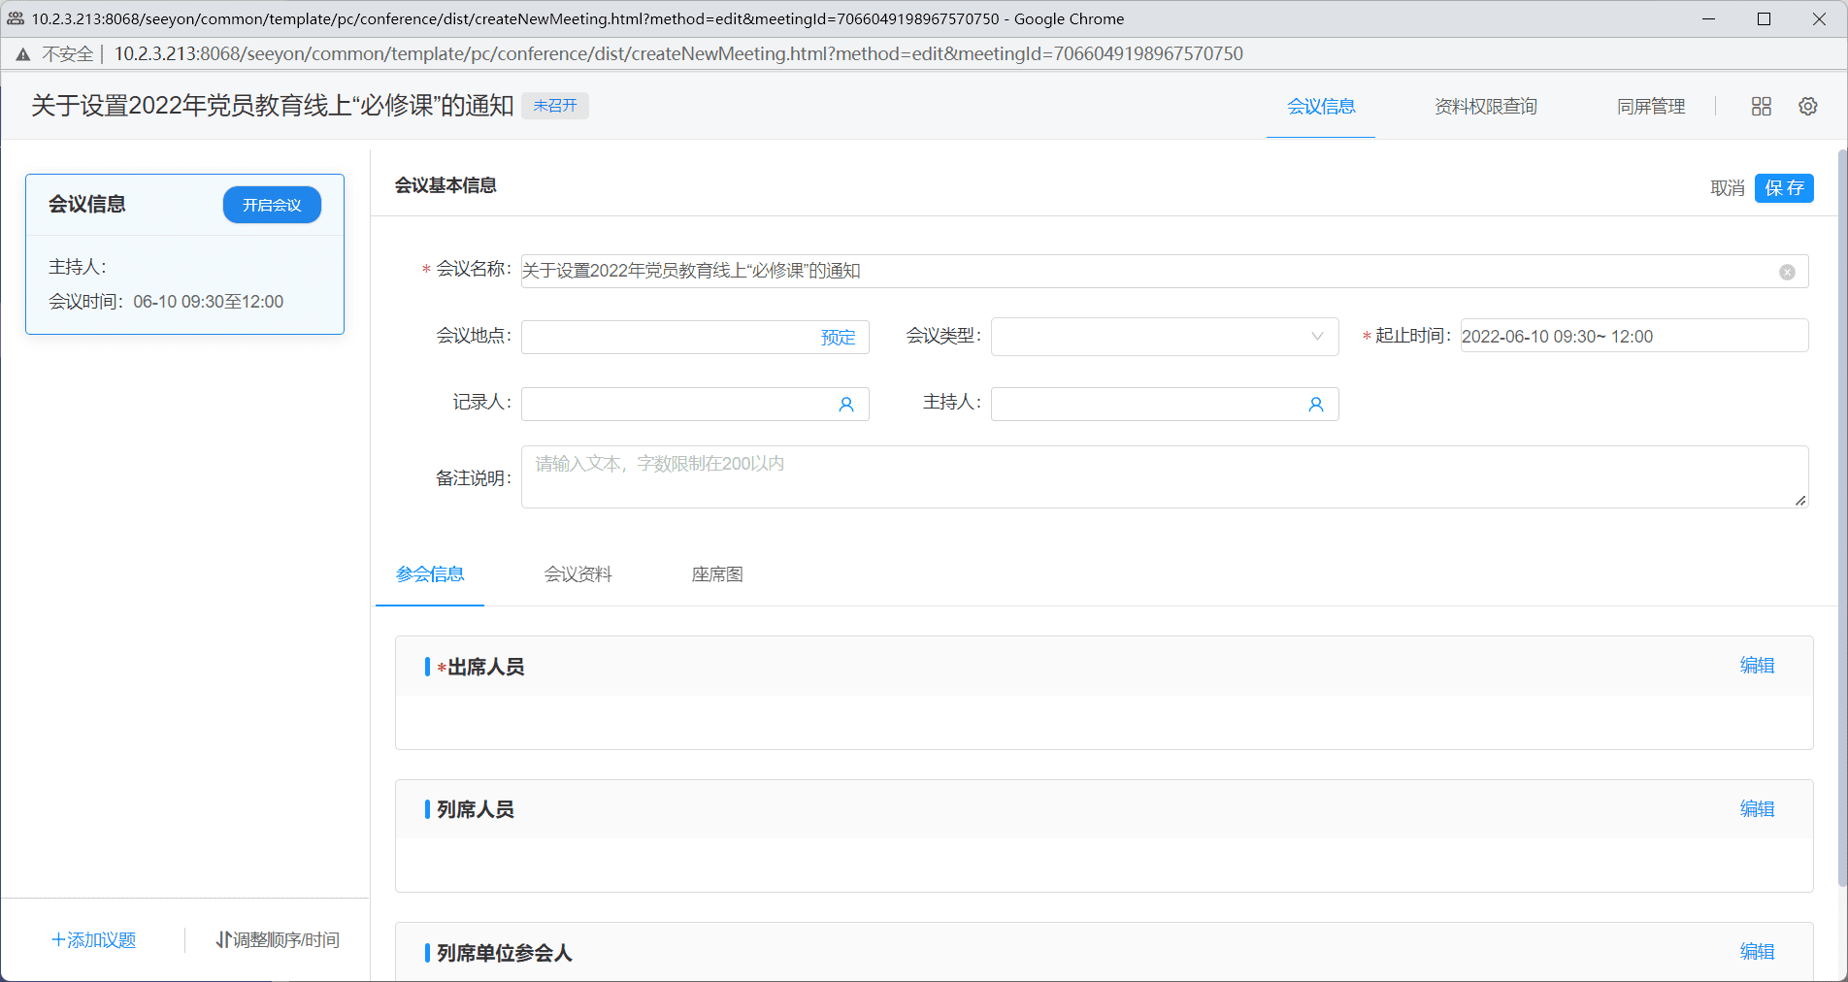Viewport: 1848px width, 982px height.
Task: Select the 参会信息 tab
Action: (x=430, y=574)
